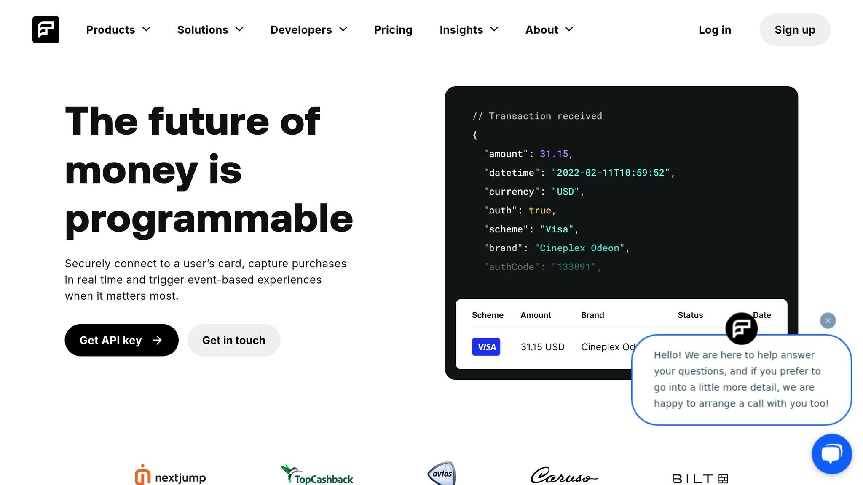863x485 pixels.
Task: Click the Get API key button
Action: point(121,340)
